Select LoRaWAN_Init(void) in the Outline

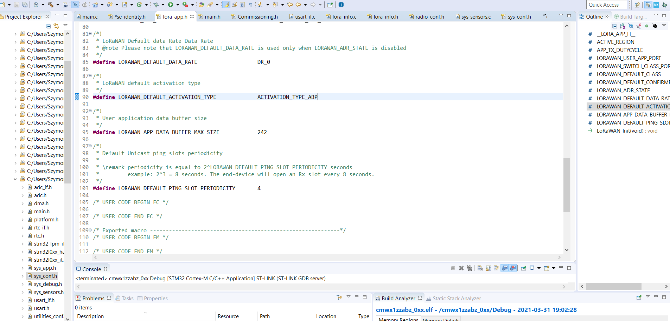click(620, 131)
